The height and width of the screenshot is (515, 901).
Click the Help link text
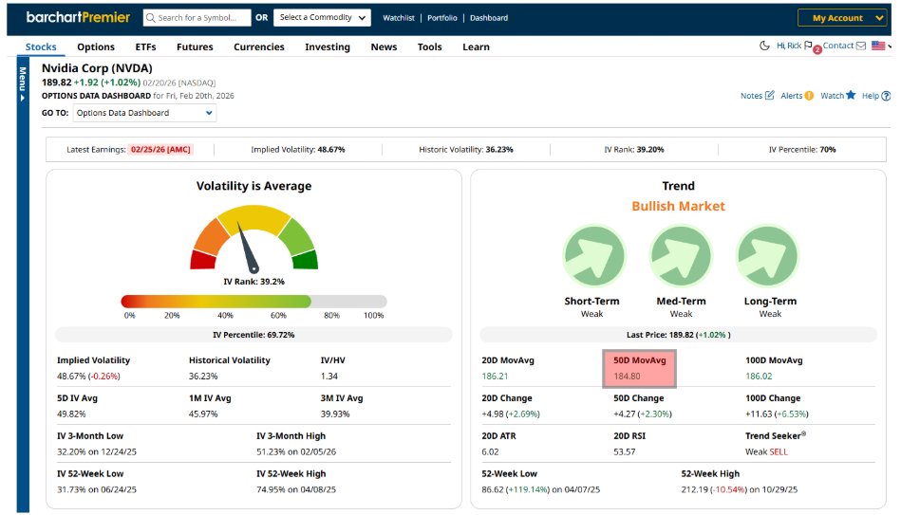[x=871, y=96]
